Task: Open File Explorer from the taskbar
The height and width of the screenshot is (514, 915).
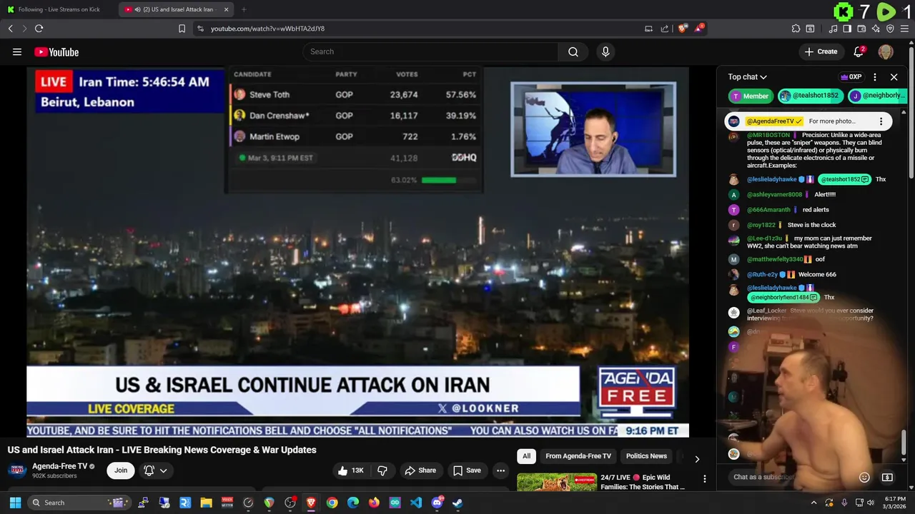Action: (x=206, y=503)
